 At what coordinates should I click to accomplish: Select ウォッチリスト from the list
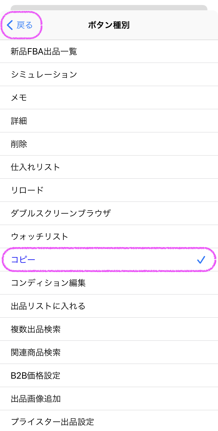[40, 237]
